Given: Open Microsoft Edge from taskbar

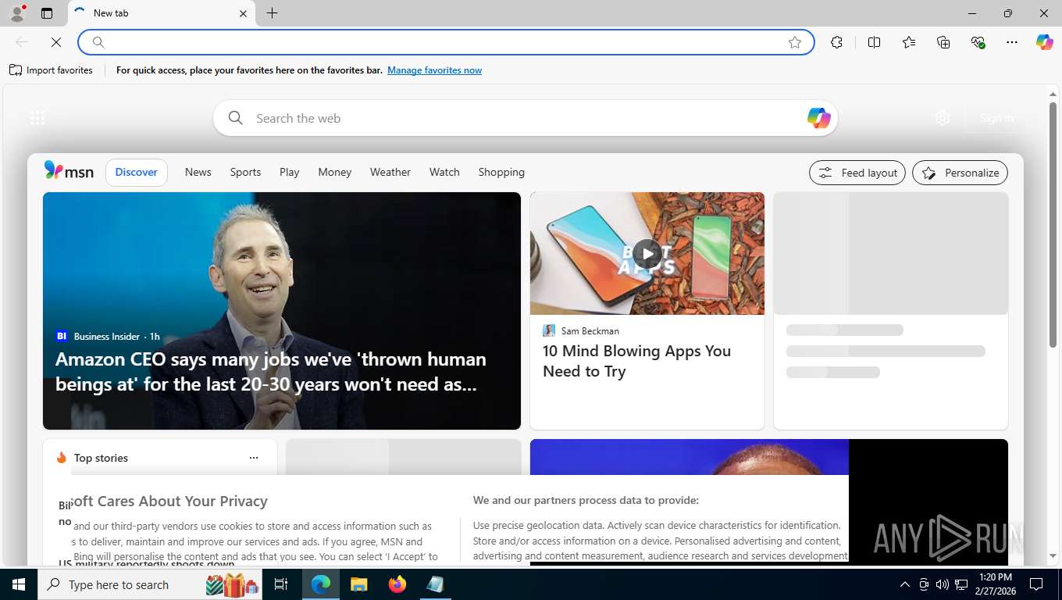Looking at the screenshot, I should pos(321,584).
